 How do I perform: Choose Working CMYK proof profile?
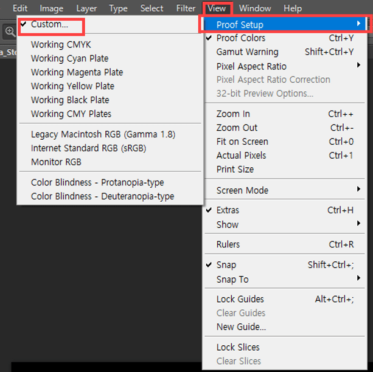61,45
